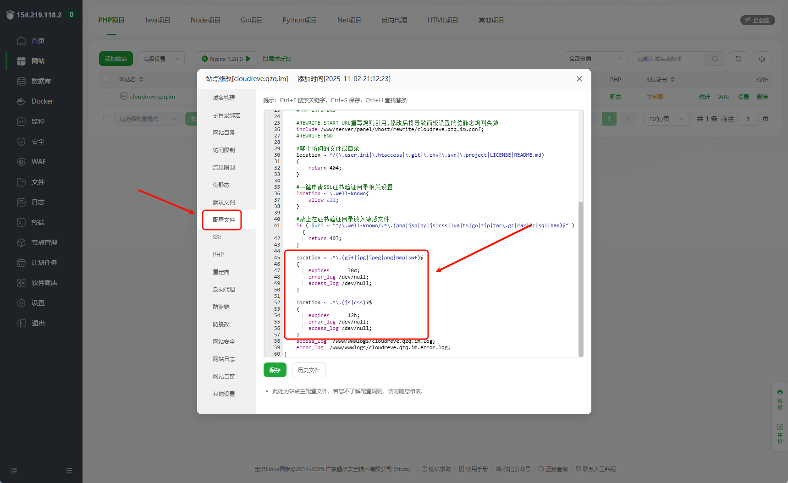Click the domain search input field
The image size is (788, 483).
[668, 59]
